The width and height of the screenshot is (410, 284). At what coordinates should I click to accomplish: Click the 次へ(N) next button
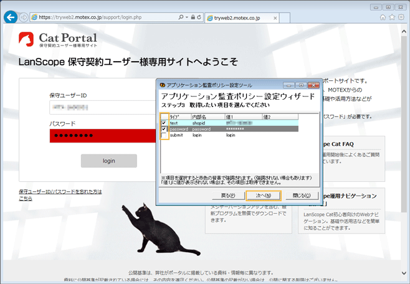tap(264, 196)
